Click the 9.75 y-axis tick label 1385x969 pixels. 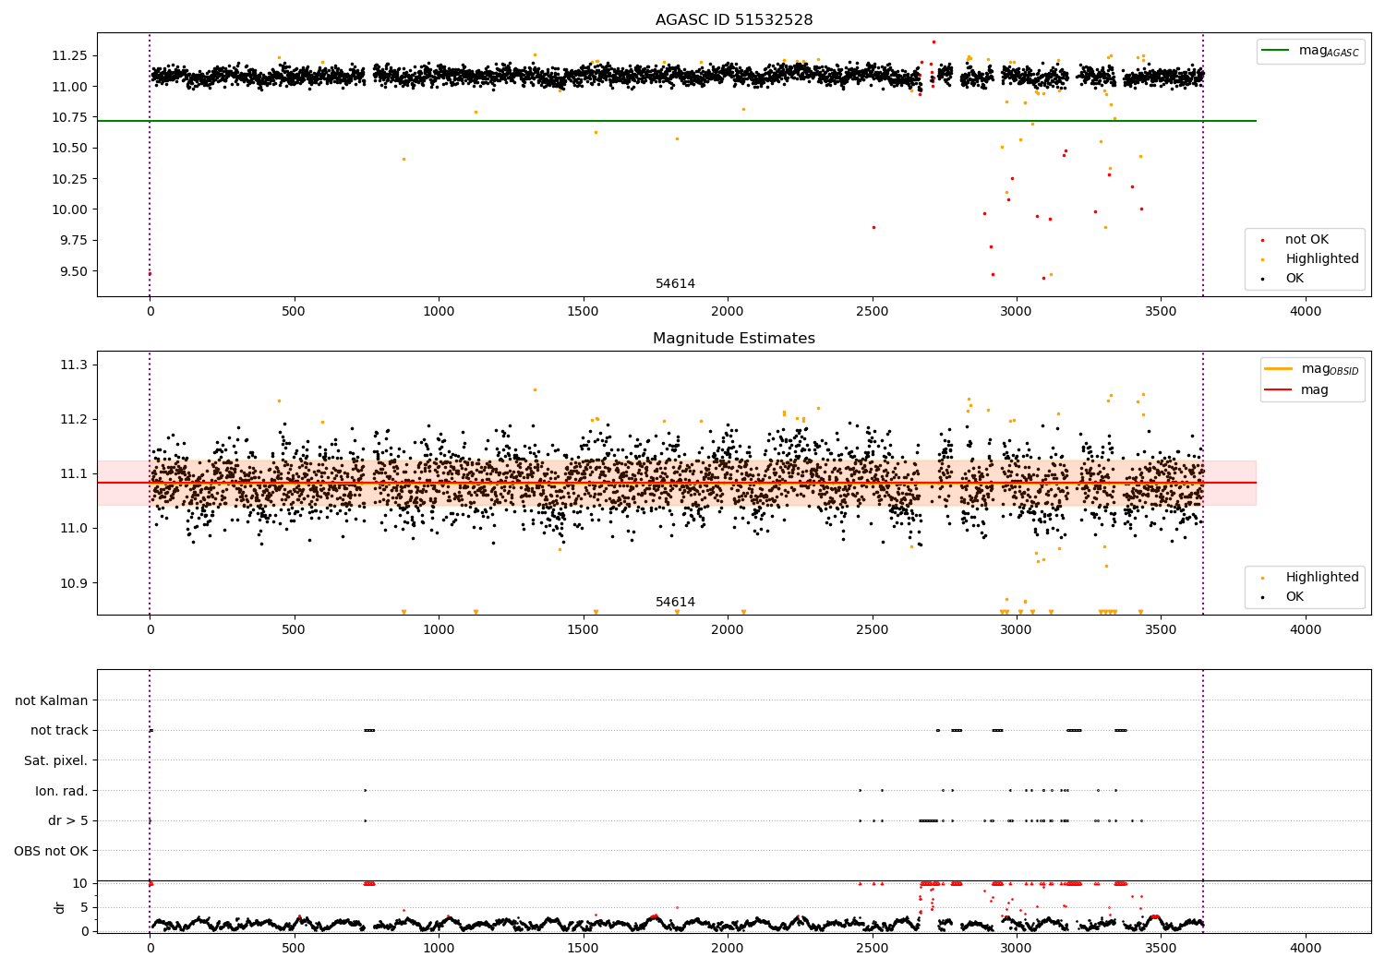coord(74,241)
